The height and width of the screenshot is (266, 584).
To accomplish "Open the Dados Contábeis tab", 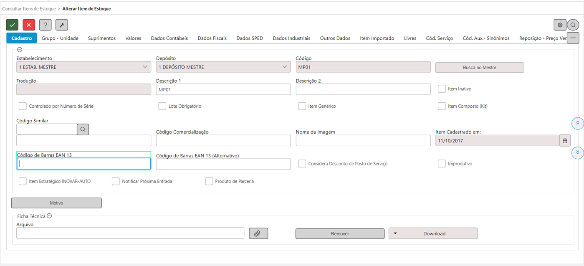I will pyautogui.click(x=169, y=38).
